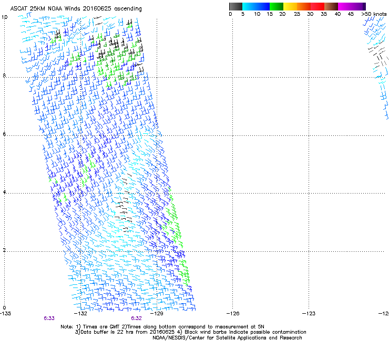Click the 'Note: 1) Times are GMT' line
389x341 pixels.
[162, 327]
